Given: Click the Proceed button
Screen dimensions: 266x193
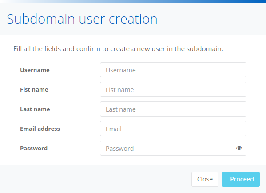Looking at the screenshot, I should tap(241, 179).
